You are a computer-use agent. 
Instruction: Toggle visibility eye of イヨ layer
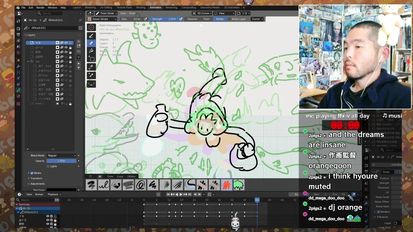tap(66, 43)
